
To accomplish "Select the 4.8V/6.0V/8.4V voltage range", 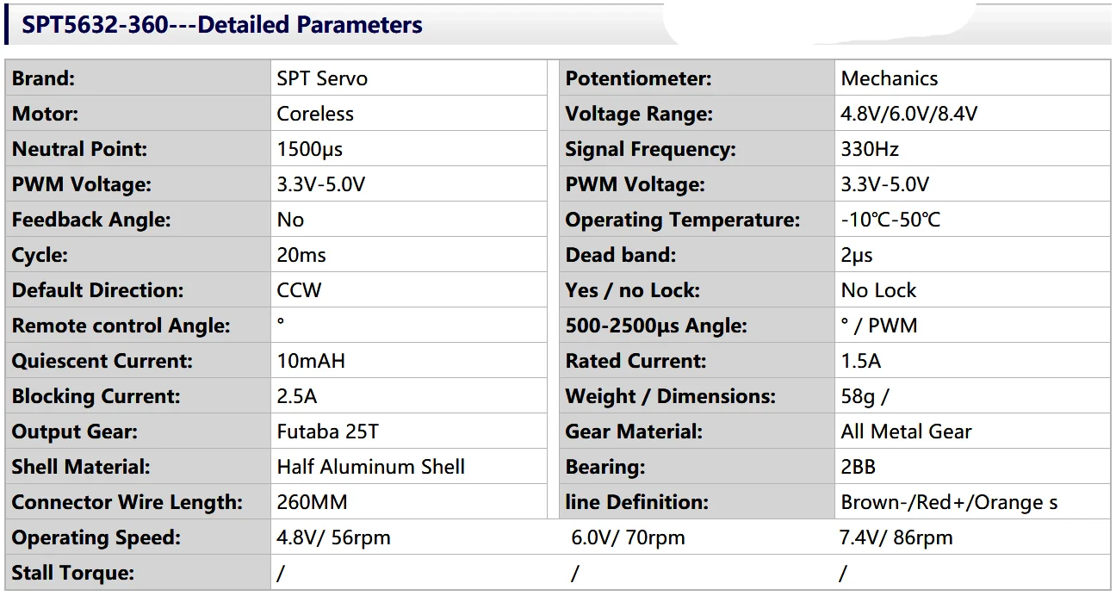I will tap(909, 114).
